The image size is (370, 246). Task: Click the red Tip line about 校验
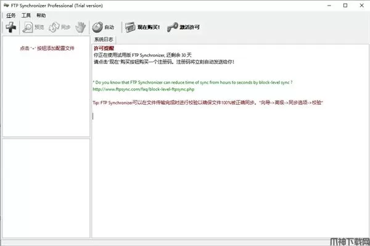(x=208, y=102)
